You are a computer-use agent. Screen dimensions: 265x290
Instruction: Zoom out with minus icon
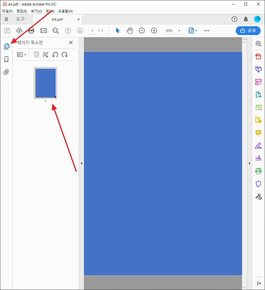[142, 30]
